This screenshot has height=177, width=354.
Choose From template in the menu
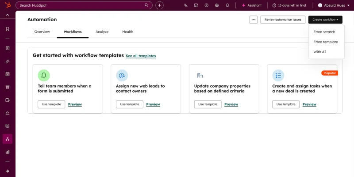[x=327, y=42]
